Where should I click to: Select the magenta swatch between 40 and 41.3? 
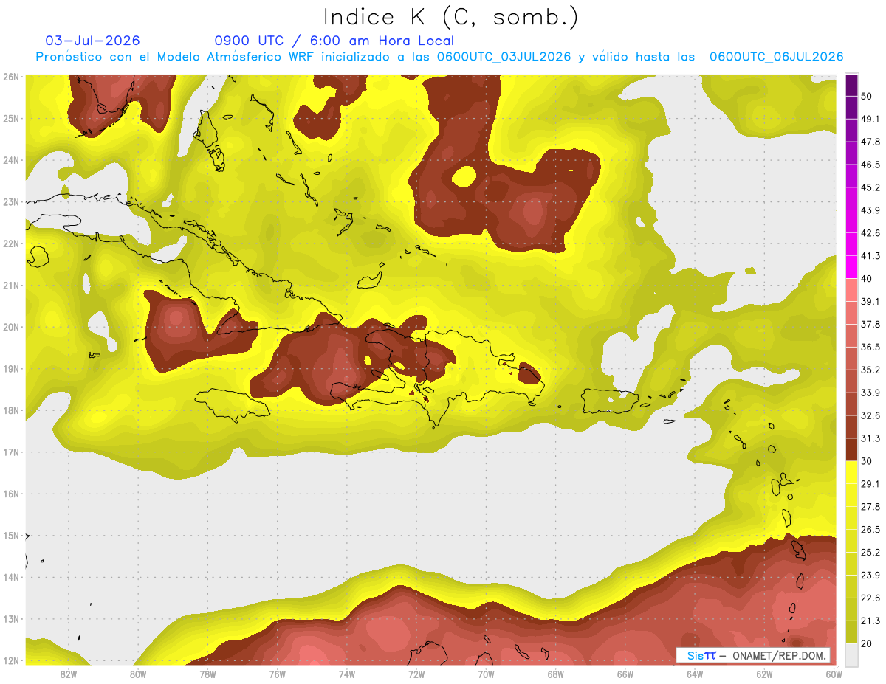851,267
